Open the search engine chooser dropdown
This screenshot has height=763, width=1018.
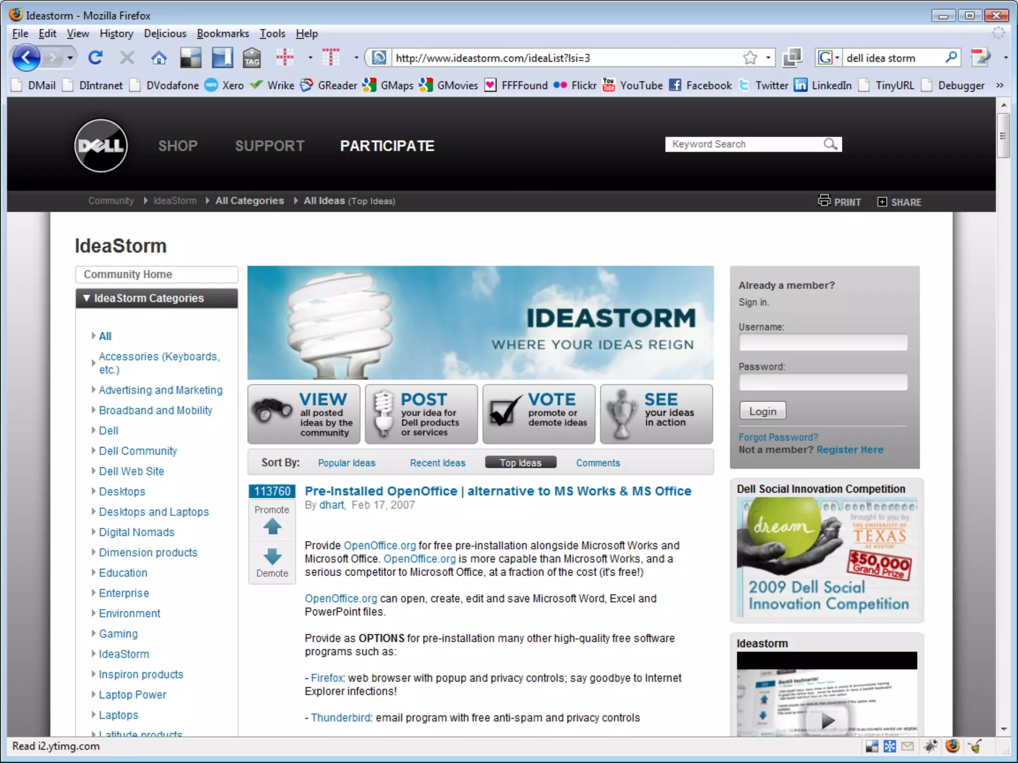tap(837, 58)
